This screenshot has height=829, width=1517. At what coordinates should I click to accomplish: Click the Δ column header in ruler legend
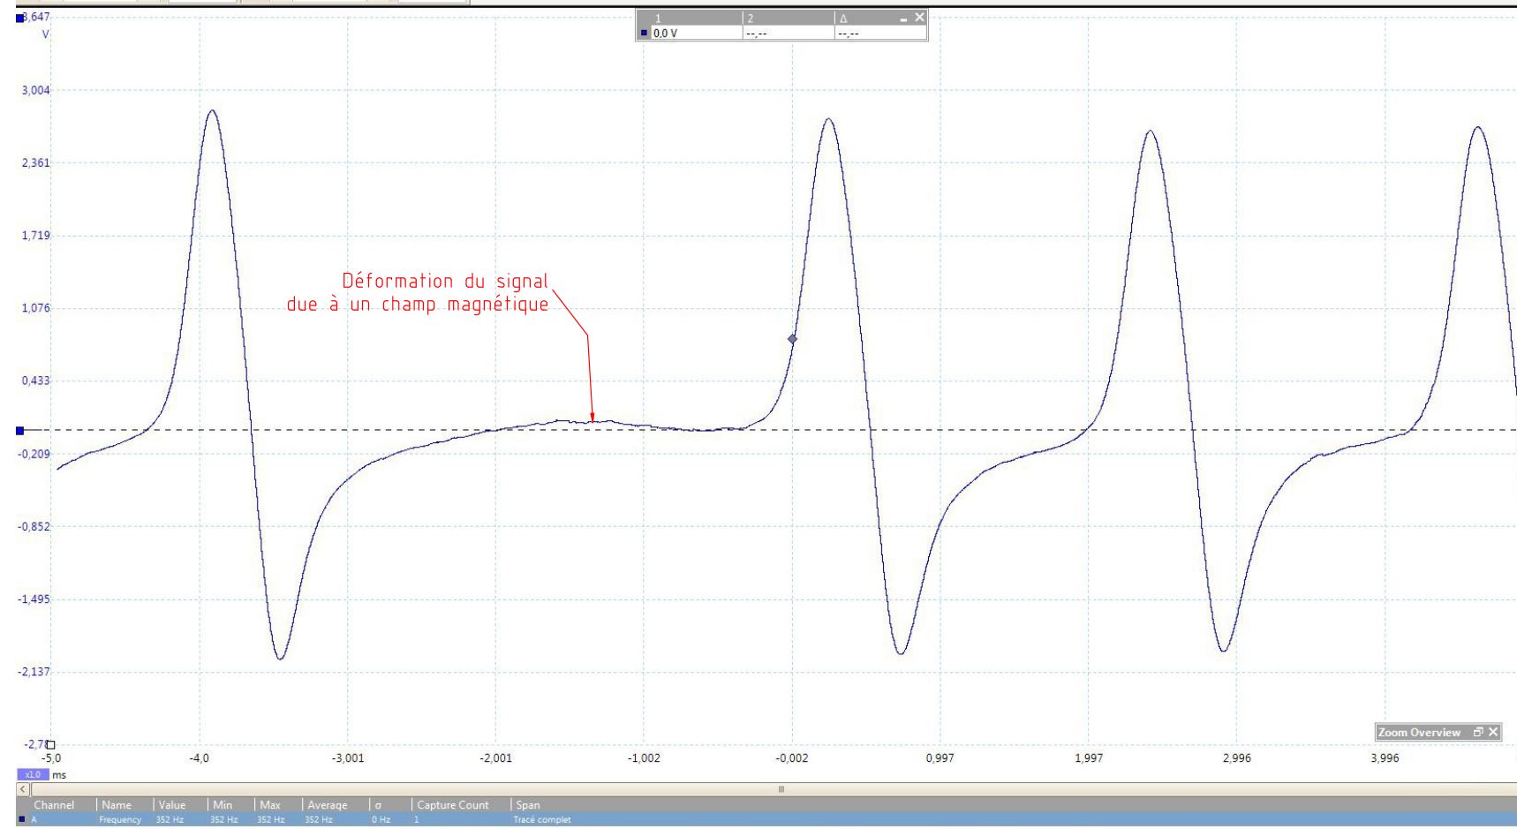(x=843, y=18)
